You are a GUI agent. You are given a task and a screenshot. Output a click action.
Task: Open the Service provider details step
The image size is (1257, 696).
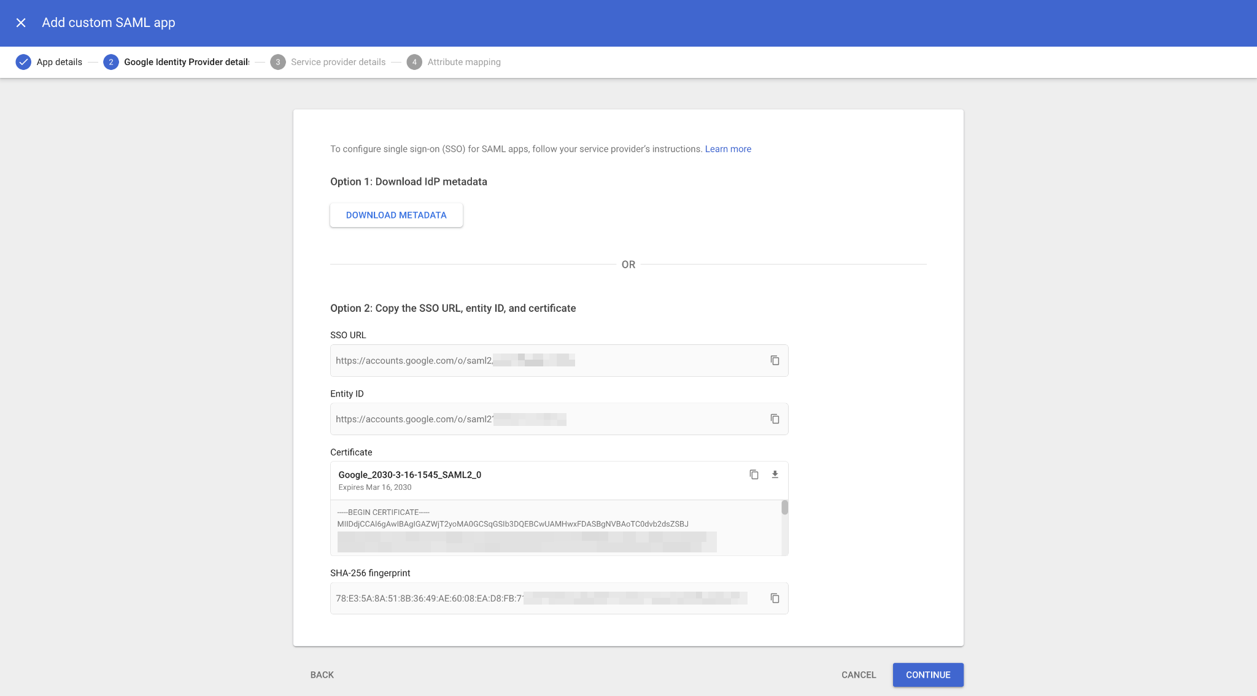pyautogui.click(x=338, y=61)
